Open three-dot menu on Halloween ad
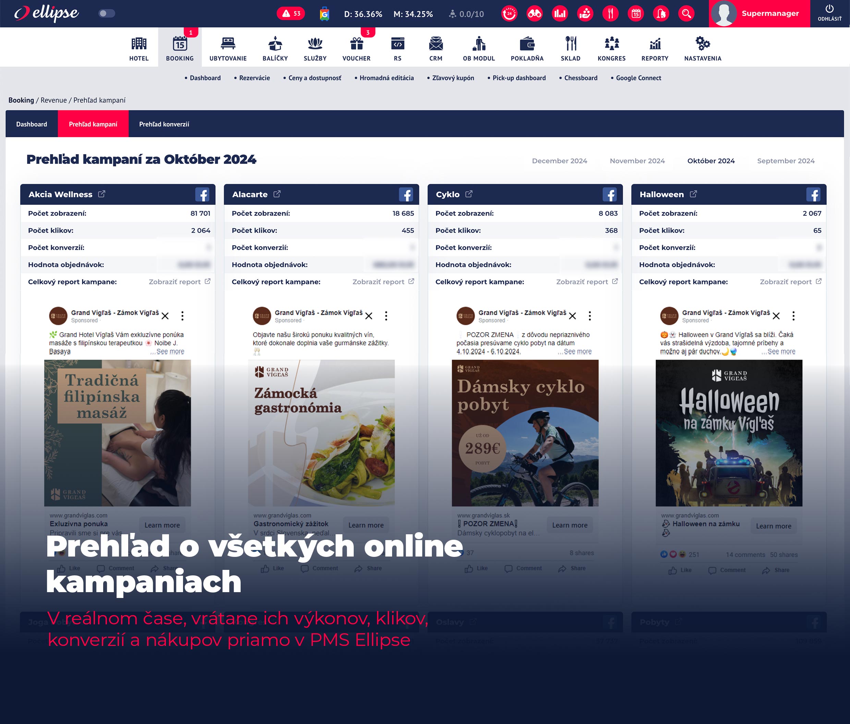This screenshot has width=850, height=724. click(x=793, y=316)
